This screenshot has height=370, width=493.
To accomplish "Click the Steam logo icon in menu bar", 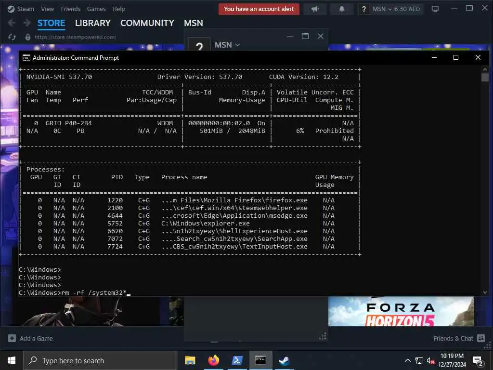I will click(11, 9).
